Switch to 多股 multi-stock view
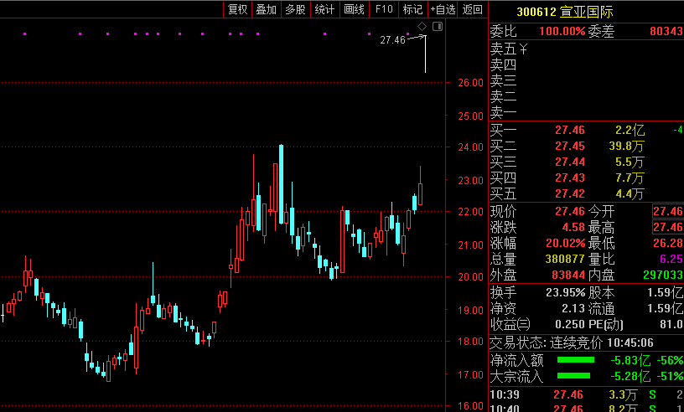The width and height of the screenshot is (684, 412). click(295, 9)
